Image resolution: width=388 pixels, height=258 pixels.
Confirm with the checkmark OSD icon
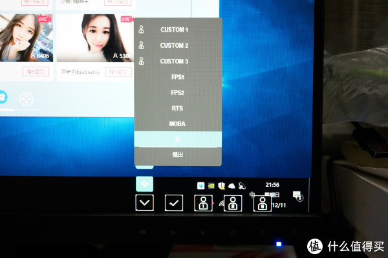tap(174, 203)
